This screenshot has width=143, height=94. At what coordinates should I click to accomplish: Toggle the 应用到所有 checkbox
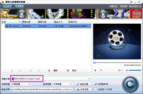[x=96, y=84]
